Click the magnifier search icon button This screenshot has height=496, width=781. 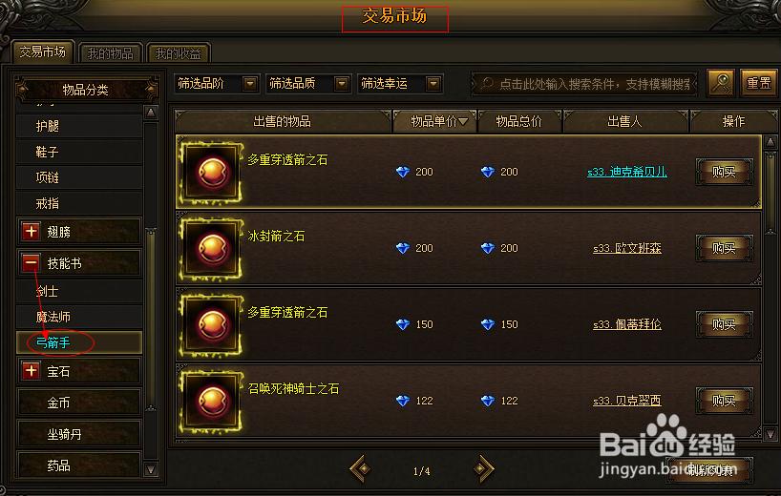click(x=721, y=83)
